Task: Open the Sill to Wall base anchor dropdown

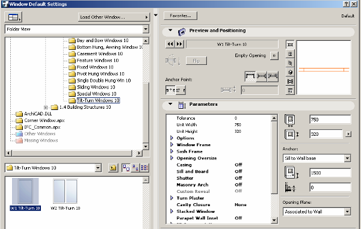Action: pos(347,158)
